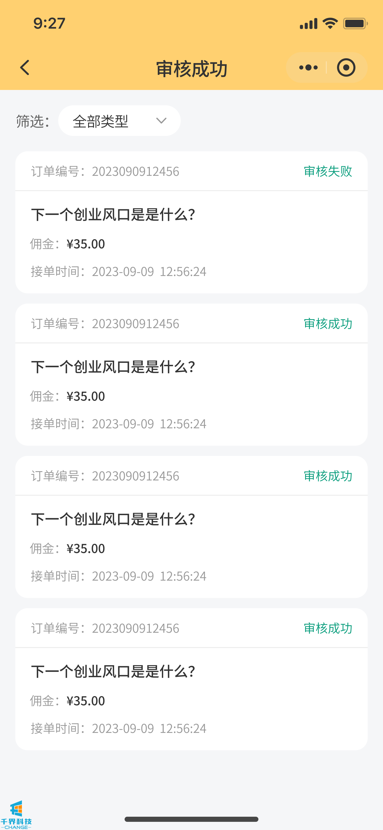Tap the back arrow icon

tap(25, 68)
